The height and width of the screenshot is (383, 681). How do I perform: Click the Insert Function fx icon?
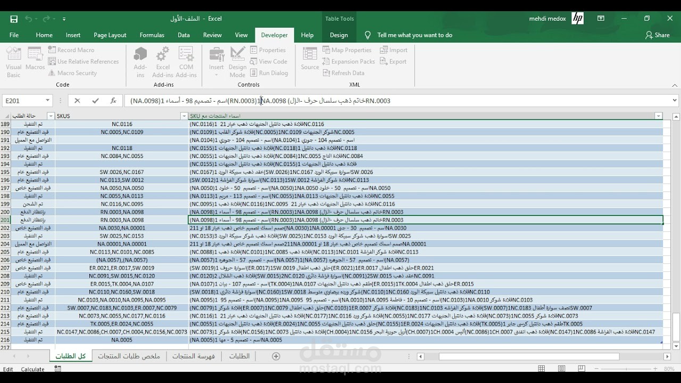pos(113,101)
